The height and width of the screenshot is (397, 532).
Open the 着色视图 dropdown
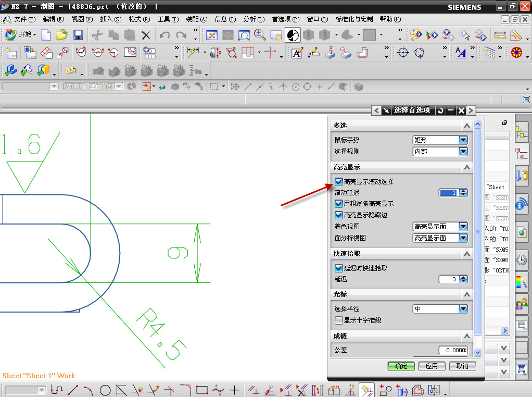point(440,227)
